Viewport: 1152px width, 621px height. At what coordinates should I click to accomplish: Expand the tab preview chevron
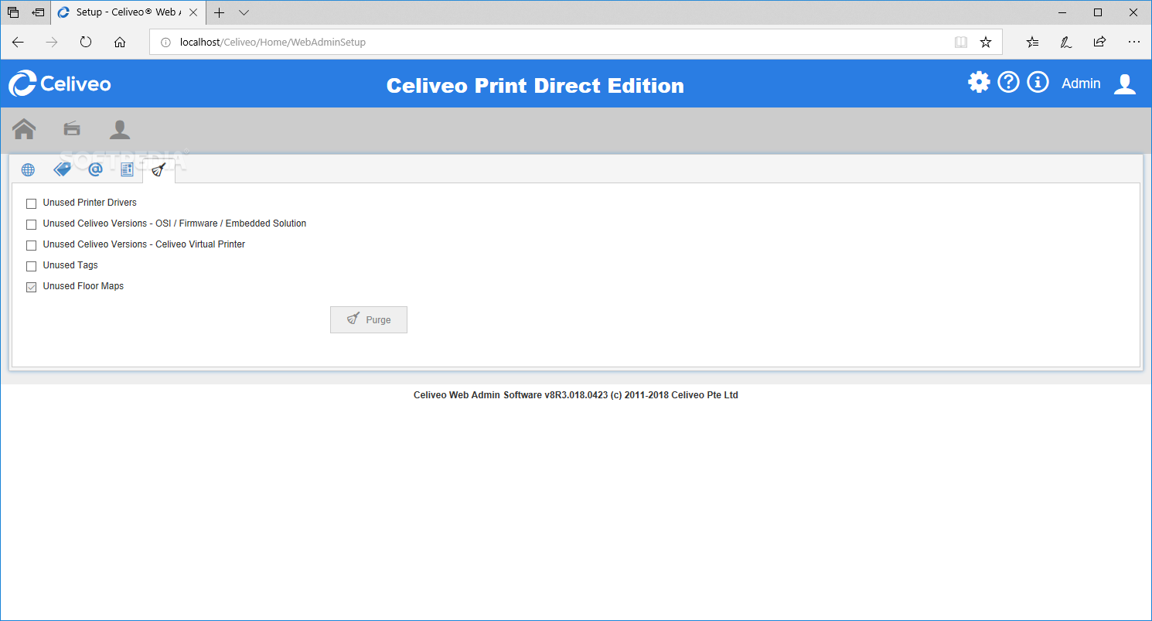244,12
